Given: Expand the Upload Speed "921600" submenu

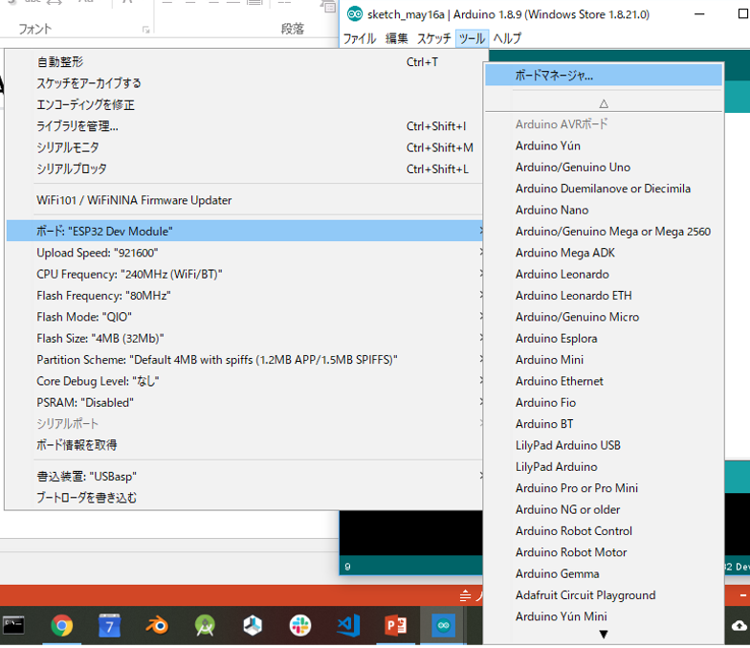Looking at the screenshot, I should [x=245, y=253].
